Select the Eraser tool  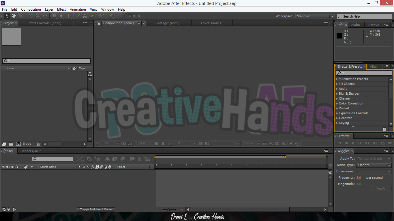point(92,16)
